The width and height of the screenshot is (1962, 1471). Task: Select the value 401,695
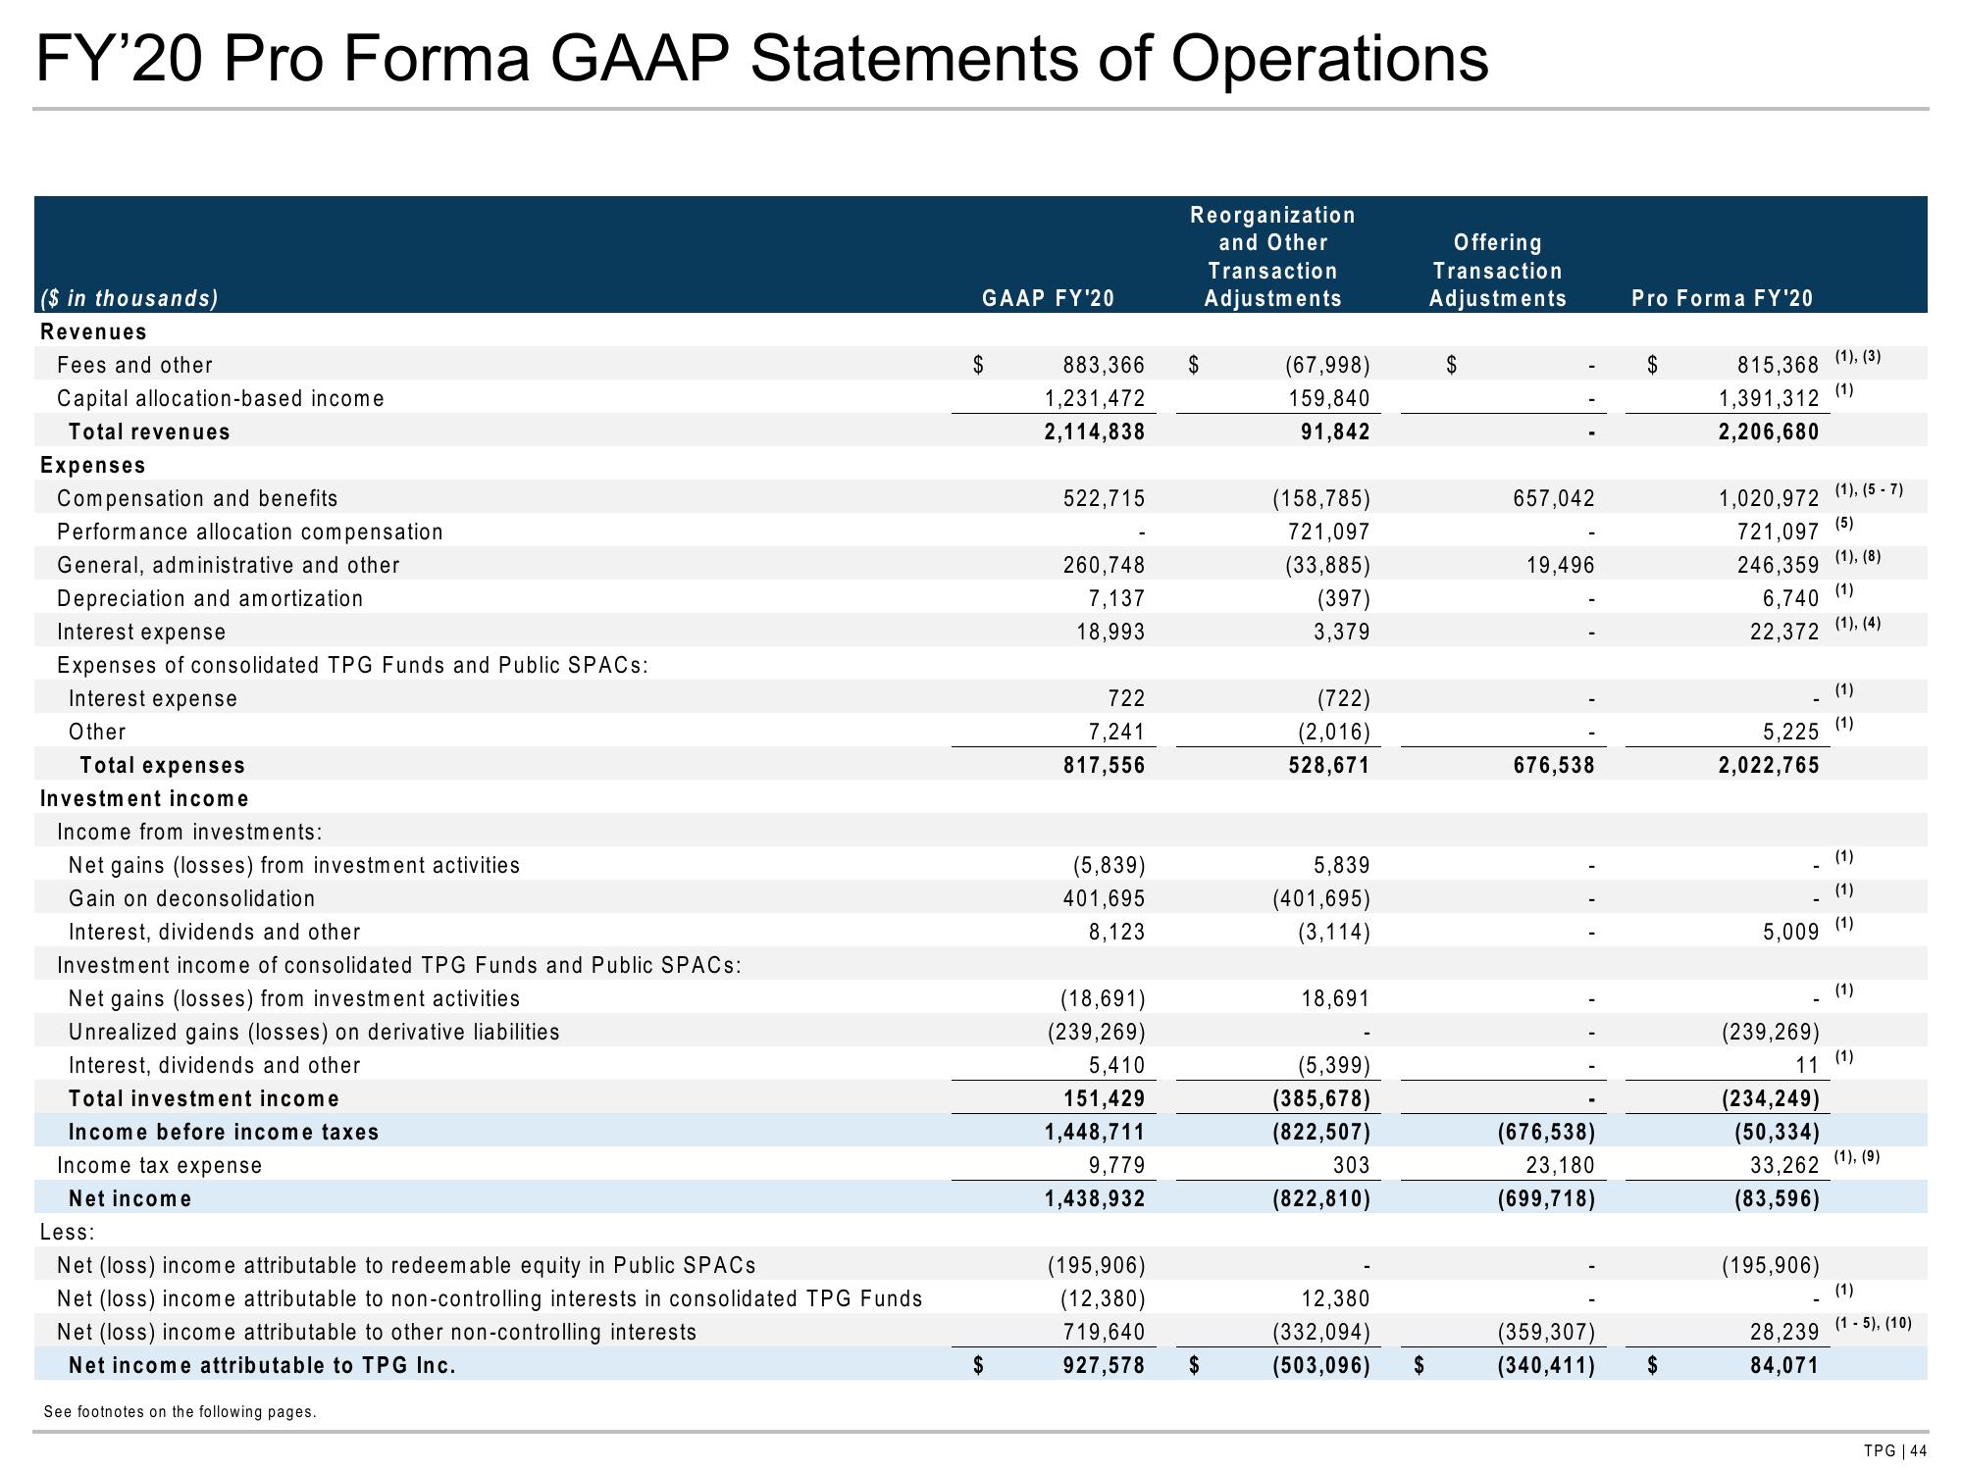[x=1104, y=898]
